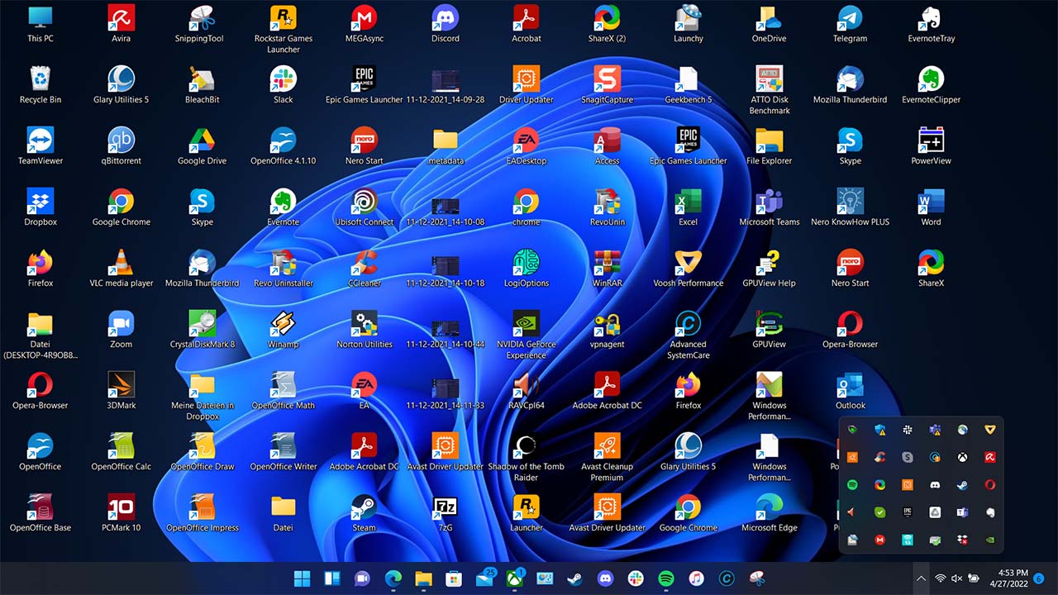The height and width of the screenshot is (595, 1058).
Task: Open Microsoft Store on the taskbar
Action: tap(454, 578)
